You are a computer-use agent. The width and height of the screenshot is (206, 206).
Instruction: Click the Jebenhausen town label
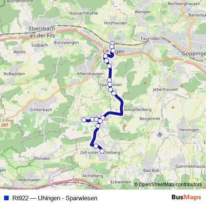165,89
